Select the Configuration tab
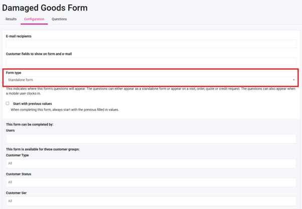This screenshot has height=209, width=302. (x=34, y=19)
